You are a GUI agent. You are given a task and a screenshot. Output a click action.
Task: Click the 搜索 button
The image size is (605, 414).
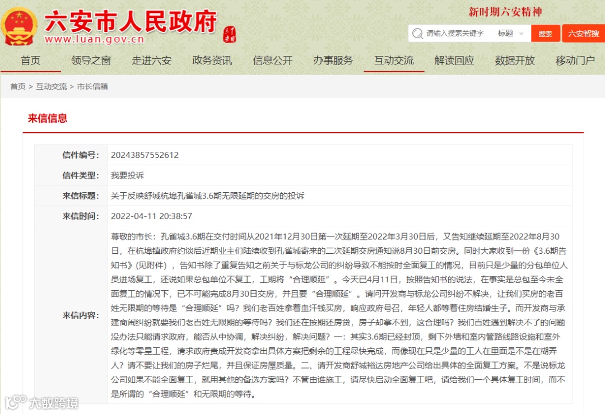coord(545,34)
